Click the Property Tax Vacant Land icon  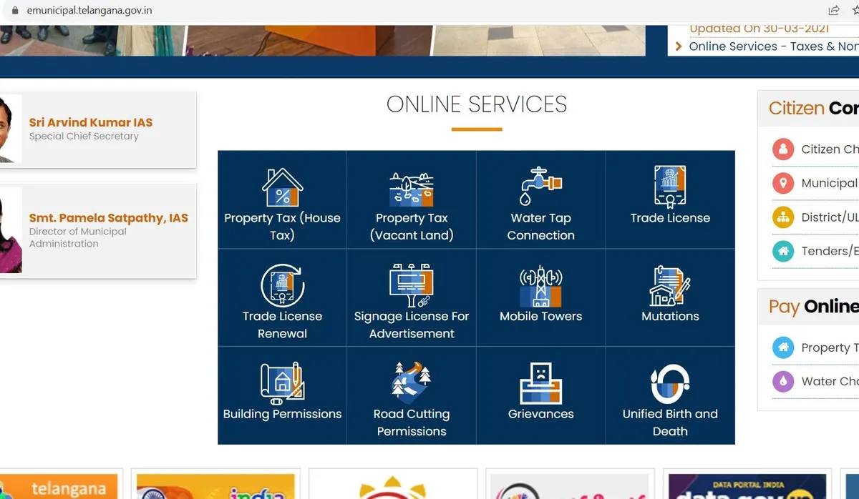[x=412, y=189]
